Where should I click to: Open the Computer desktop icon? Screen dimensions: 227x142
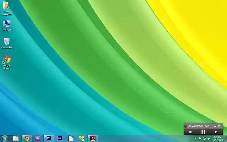[7, 26]
